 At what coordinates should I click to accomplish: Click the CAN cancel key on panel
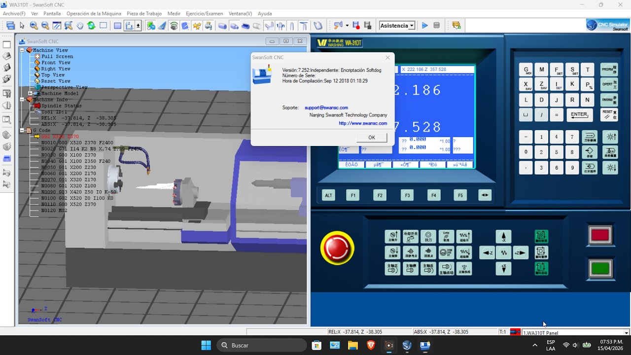click(x=446, y=237)
